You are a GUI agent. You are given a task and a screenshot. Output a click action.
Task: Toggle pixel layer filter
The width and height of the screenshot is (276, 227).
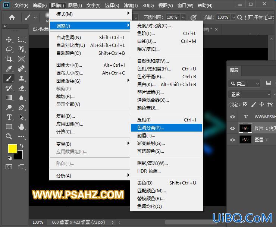pos(269,83)
